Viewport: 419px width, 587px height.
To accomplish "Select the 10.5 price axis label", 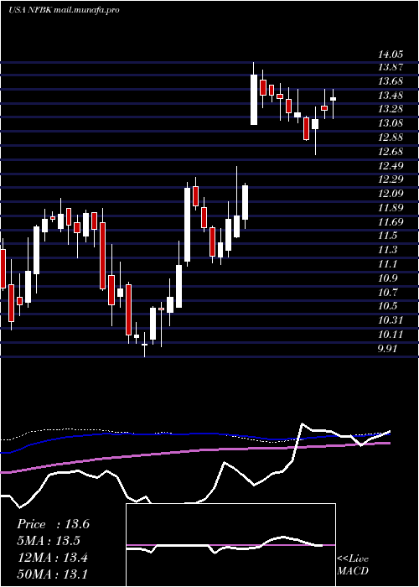I will [387, 306].
